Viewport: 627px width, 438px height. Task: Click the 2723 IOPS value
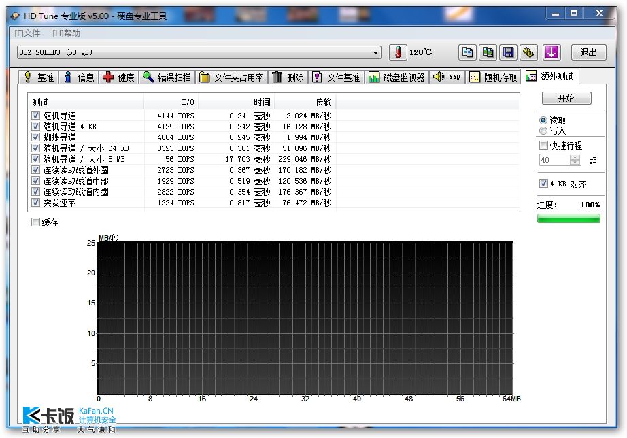(176, 170)
